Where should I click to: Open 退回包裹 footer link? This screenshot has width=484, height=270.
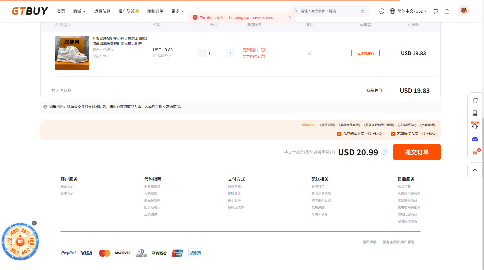pos(404,186)
